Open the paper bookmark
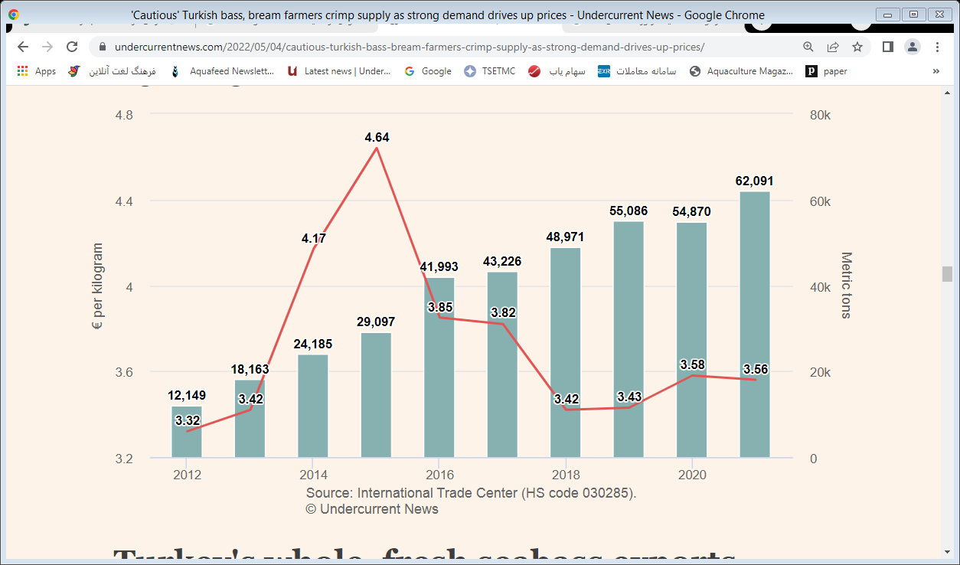The image size is (960, 565). click(x=827, y=71)
